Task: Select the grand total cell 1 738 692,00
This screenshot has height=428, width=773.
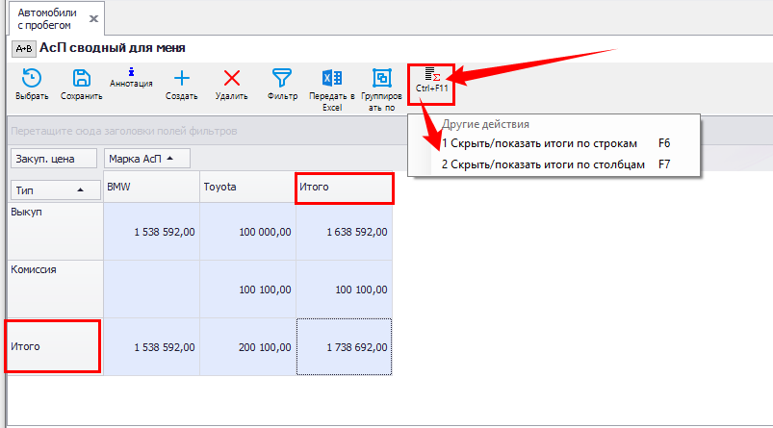Action: 345,346
